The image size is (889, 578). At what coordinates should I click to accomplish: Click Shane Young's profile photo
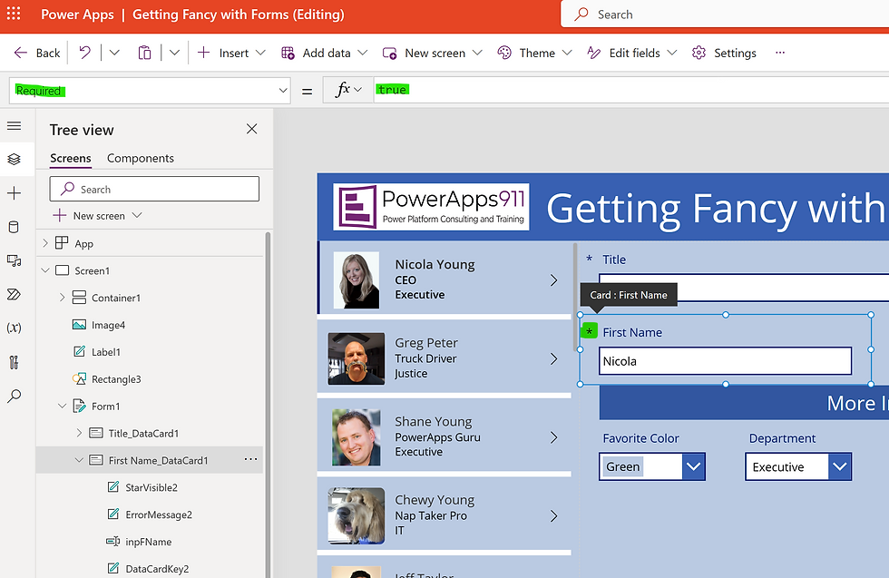tap(356, 437)
